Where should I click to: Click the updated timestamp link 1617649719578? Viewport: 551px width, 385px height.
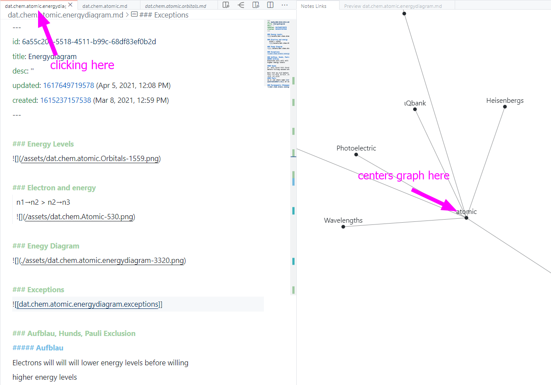click(68, 85)
